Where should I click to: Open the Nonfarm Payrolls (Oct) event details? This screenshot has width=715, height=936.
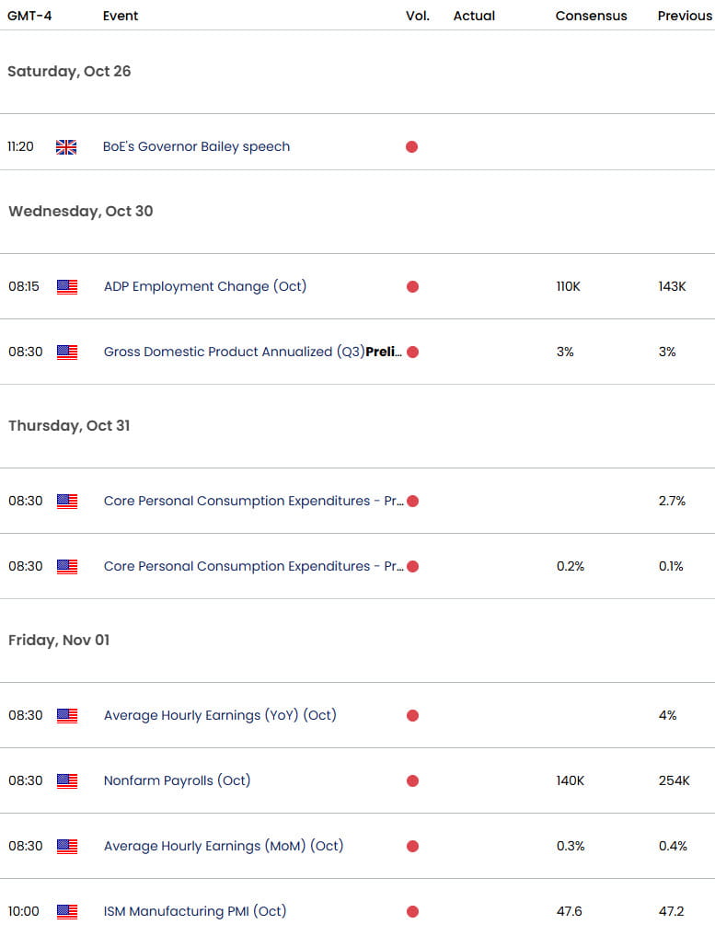(x=179, y=780)
